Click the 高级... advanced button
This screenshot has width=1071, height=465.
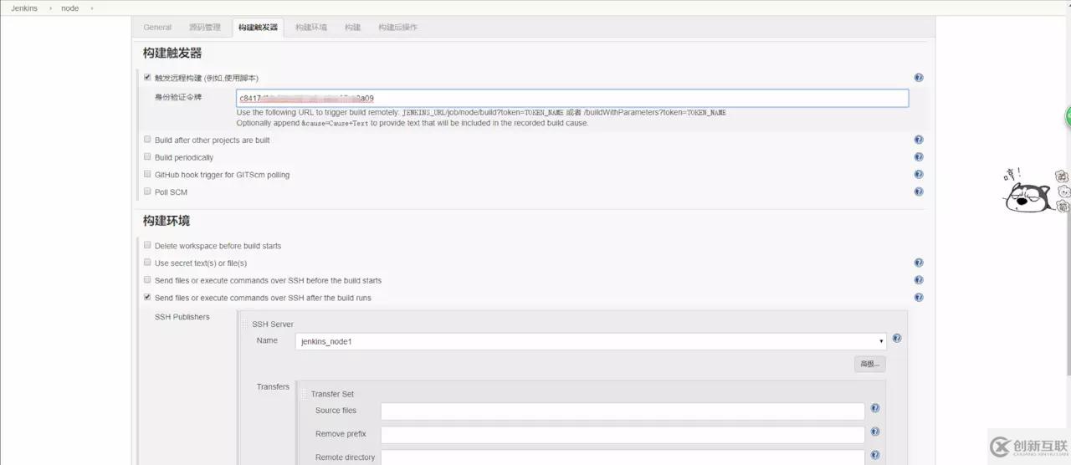(870, 364)
